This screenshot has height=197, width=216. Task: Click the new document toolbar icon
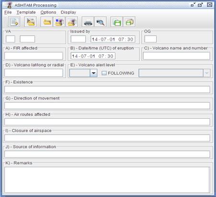point(14,22)
